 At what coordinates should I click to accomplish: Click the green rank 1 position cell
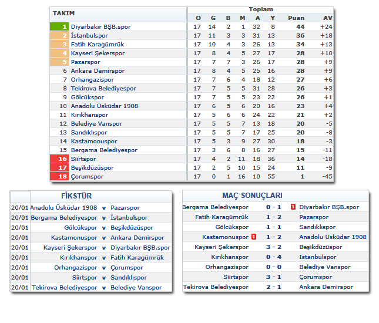click(59, 26)
